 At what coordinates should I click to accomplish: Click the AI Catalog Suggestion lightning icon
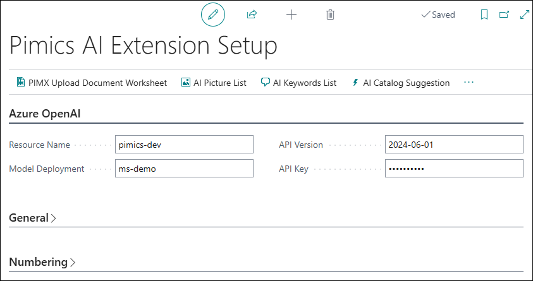click(355, 82)
